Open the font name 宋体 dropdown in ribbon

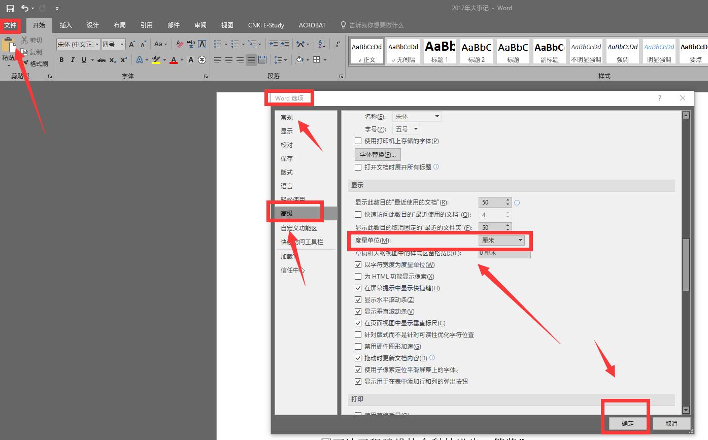(97, 45)
